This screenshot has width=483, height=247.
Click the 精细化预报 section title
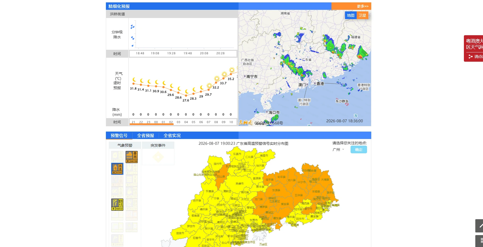(119, 6)
